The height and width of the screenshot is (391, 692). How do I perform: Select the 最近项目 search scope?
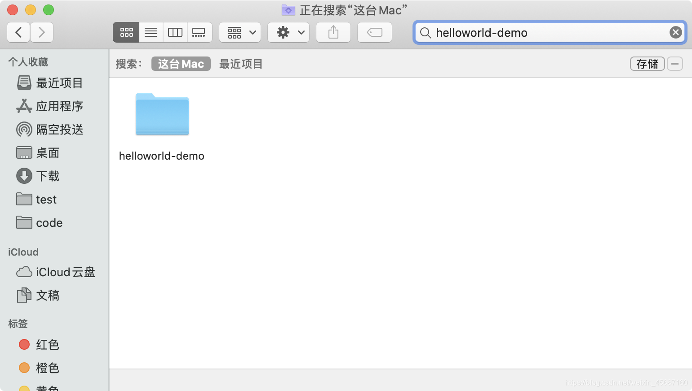241,64
